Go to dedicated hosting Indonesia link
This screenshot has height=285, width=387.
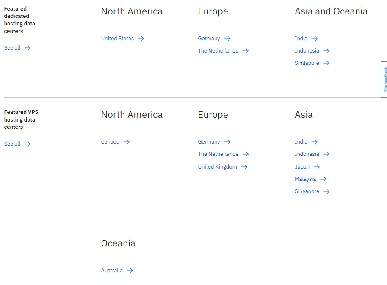pos(307,51)
